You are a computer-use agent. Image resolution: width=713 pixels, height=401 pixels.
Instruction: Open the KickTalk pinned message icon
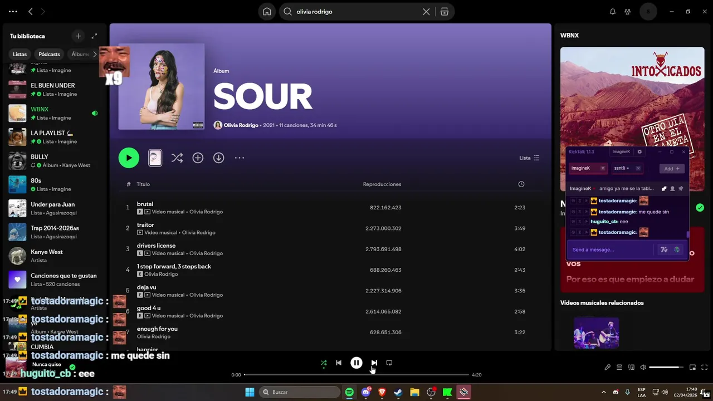(x=681, y=189)
